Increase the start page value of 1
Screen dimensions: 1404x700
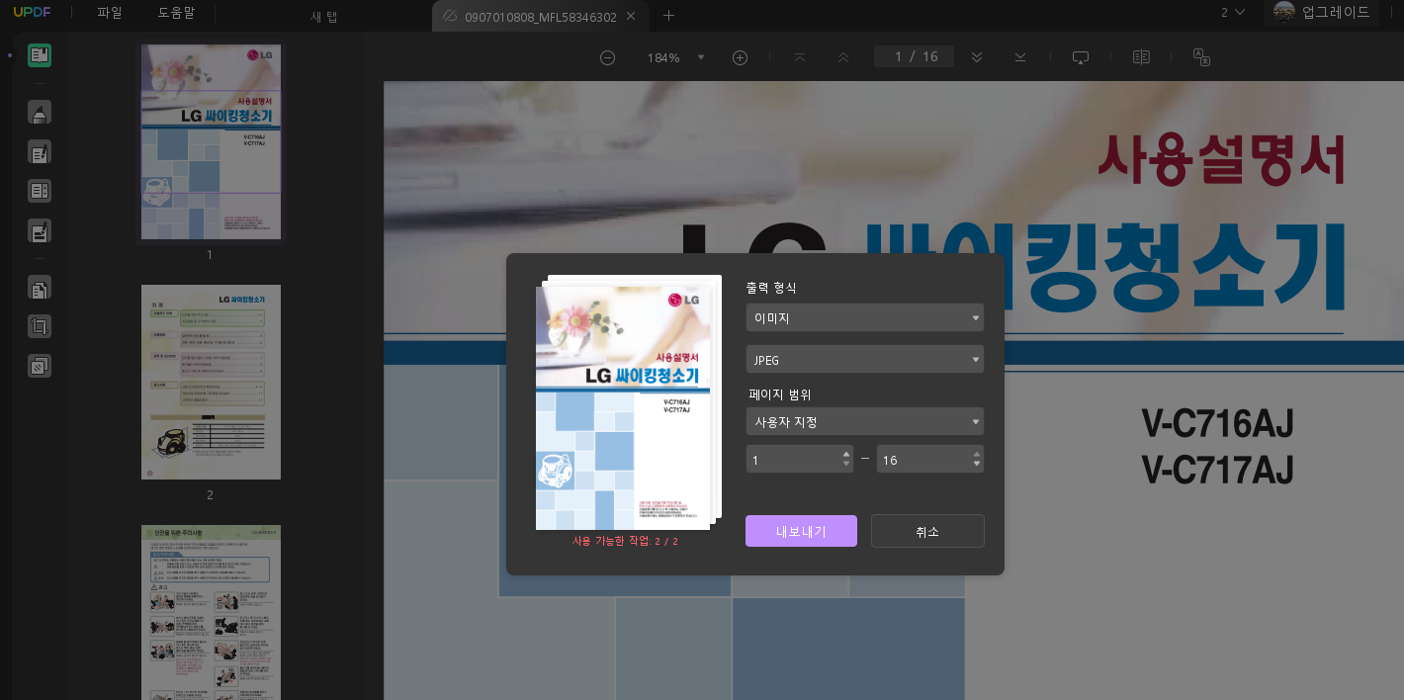tap(845, 454)
